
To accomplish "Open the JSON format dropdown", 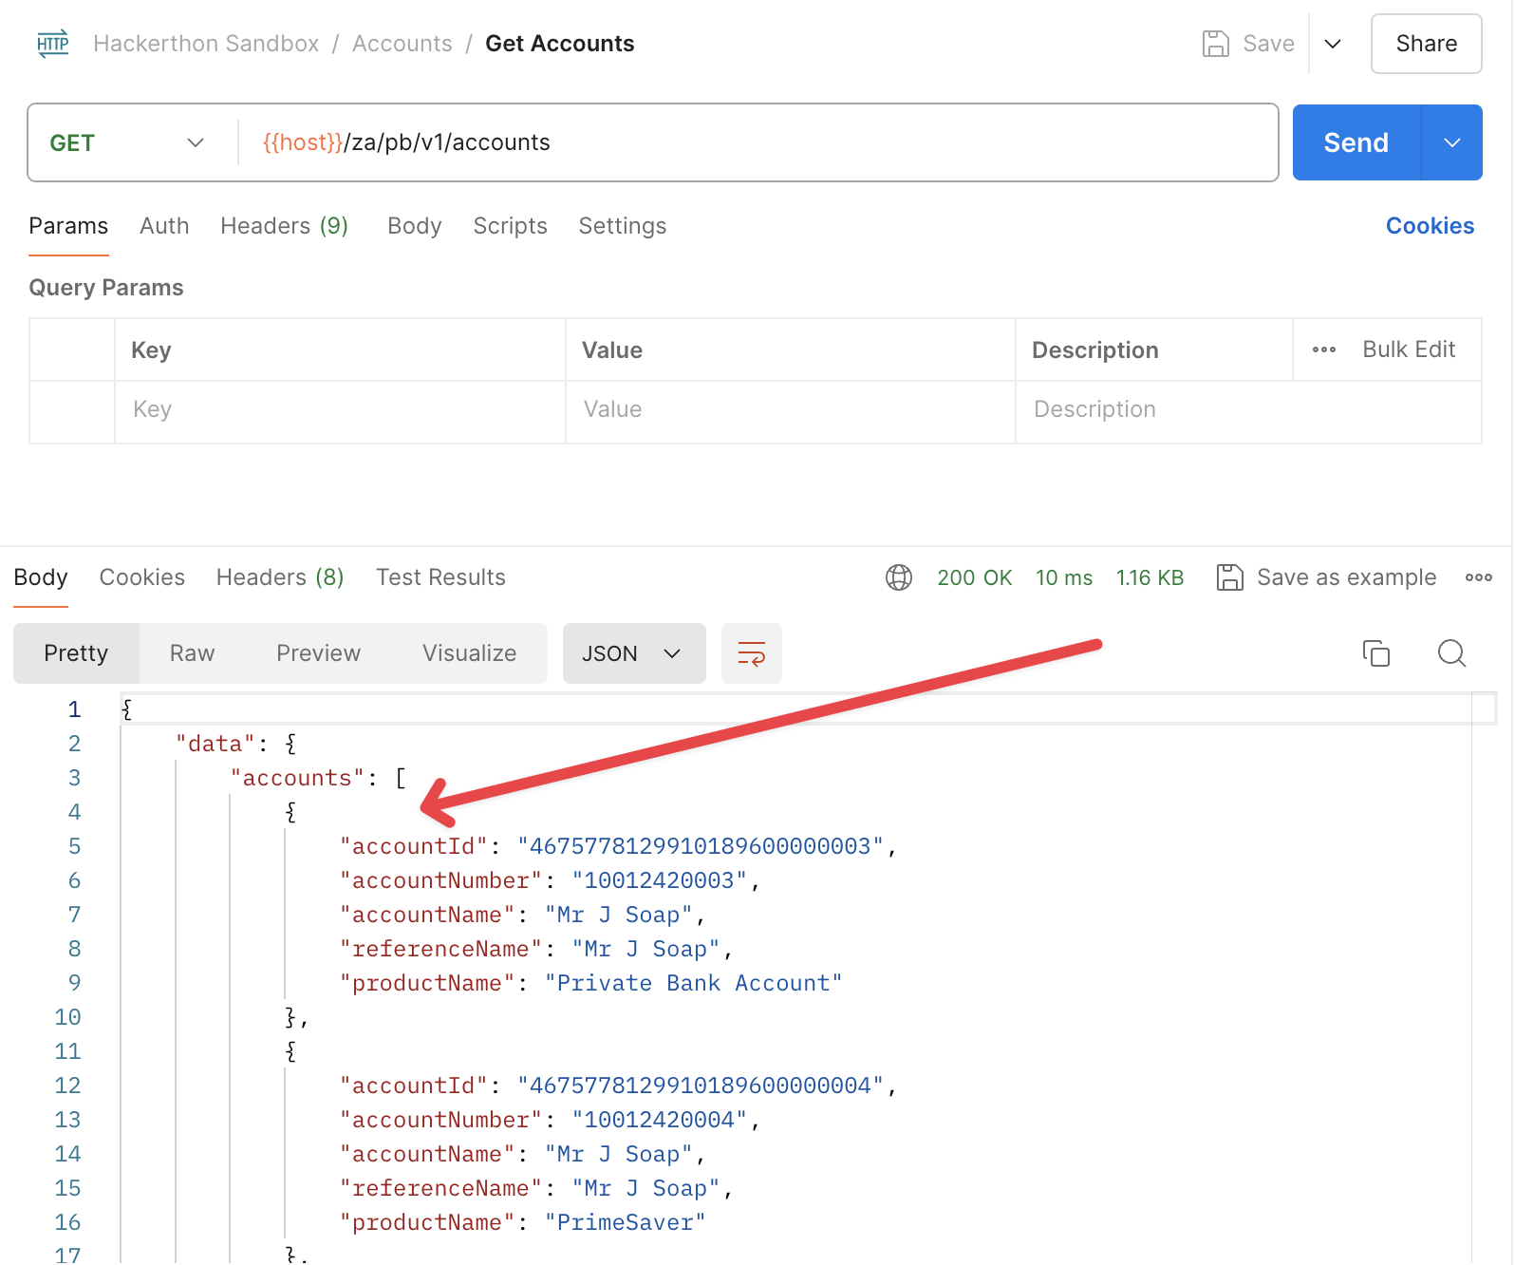I will click(633, 653).
